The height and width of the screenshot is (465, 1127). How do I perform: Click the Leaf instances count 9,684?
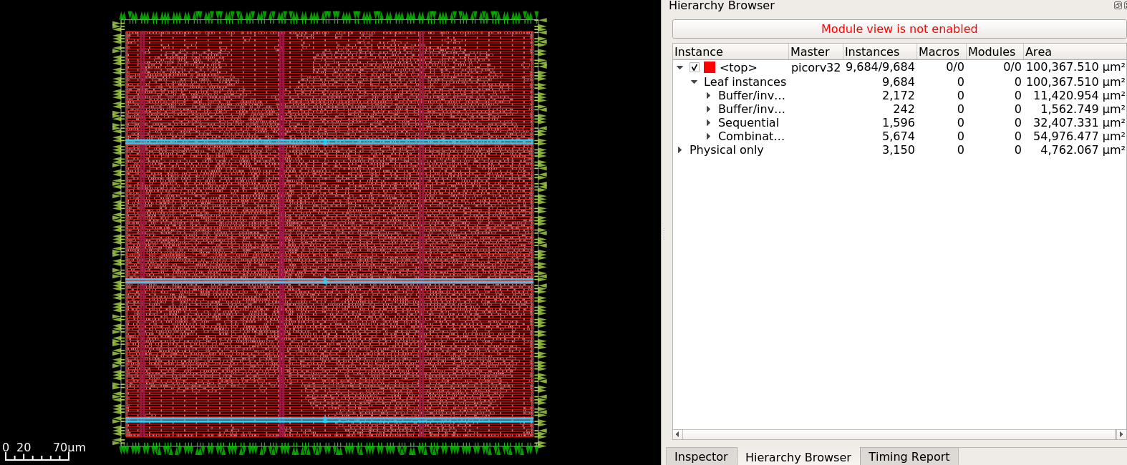pos(898,82)
